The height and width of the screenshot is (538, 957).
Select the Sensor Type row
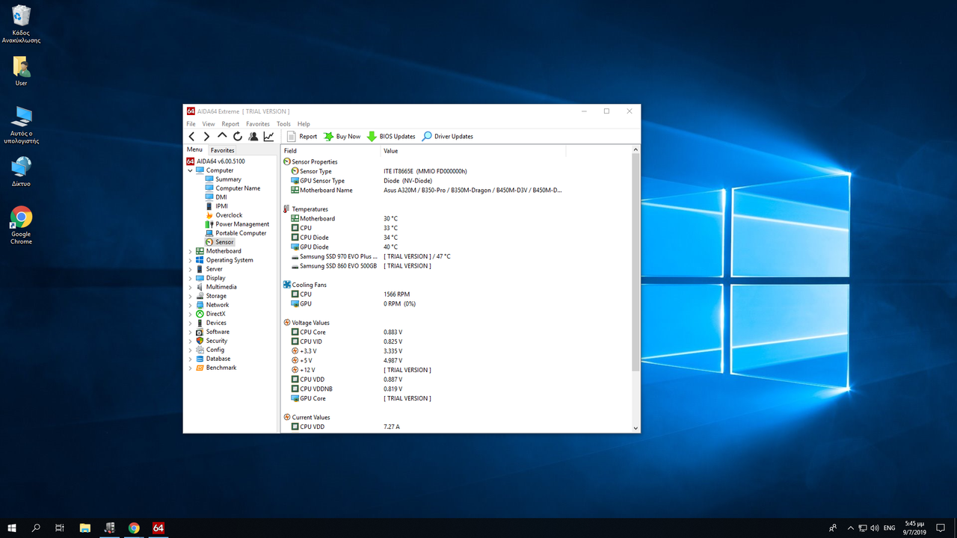(x=456, y=171)
